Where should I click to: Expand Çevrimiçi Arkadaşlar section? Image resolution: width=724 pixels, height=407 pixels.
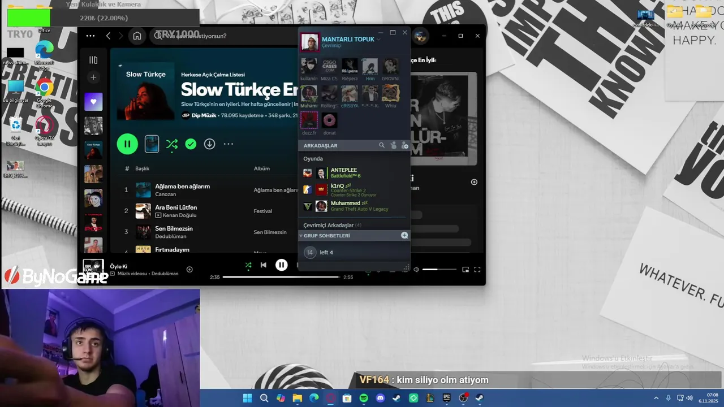point(332,225)
